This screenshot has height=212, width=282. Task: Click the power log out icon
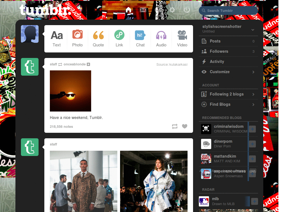[187, 10]
